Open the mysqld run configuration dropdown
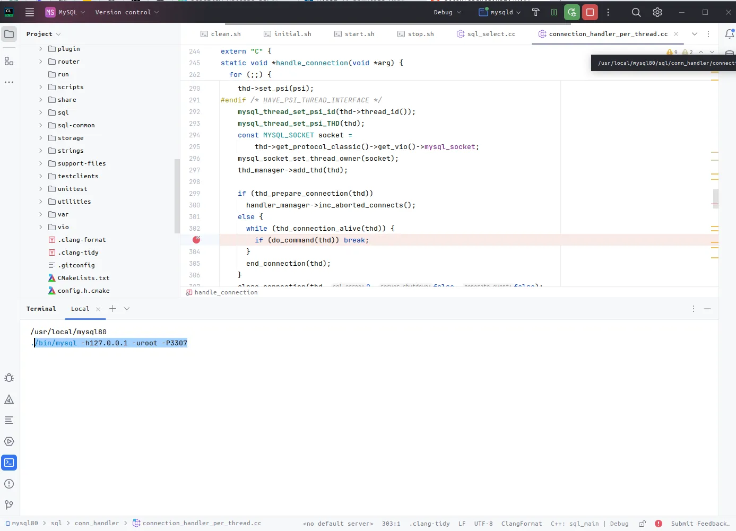The image size is (736, 531). (500, 12)
